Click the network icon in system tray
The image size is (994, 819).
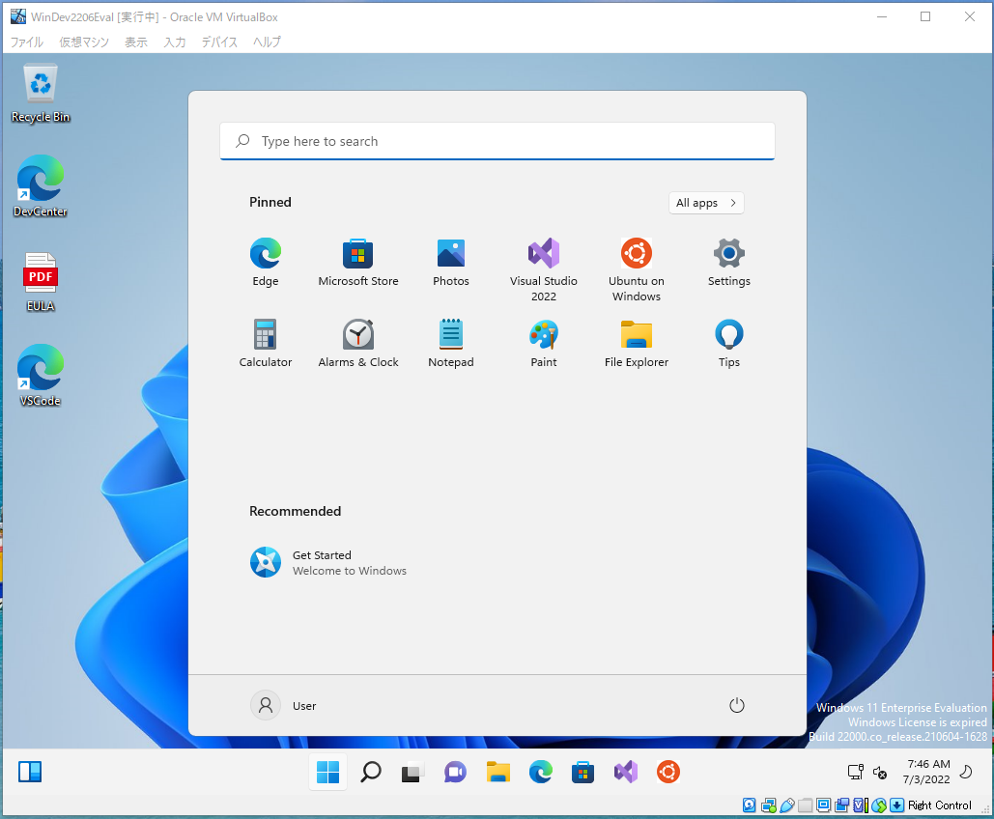tap(855, 772)
